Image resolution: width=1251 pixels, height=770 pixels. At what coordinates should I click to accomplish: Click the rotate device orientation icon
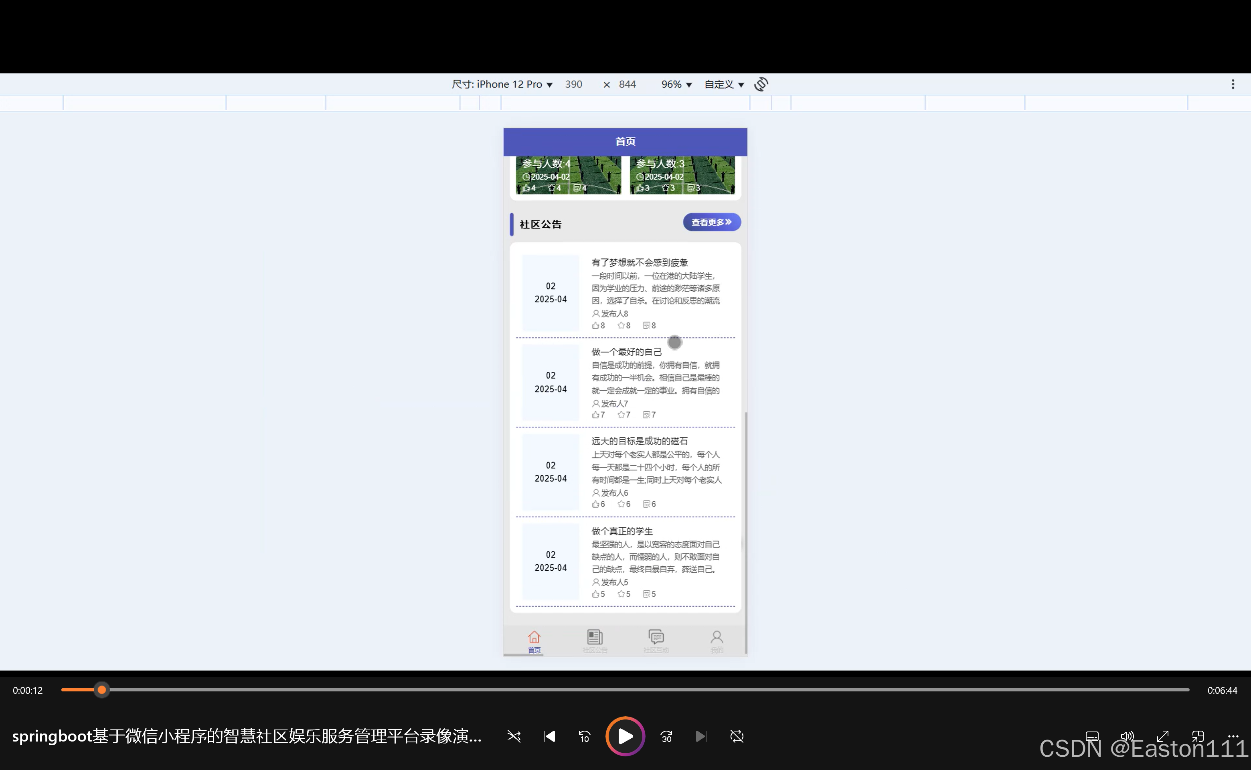click(x=761, y=84)
